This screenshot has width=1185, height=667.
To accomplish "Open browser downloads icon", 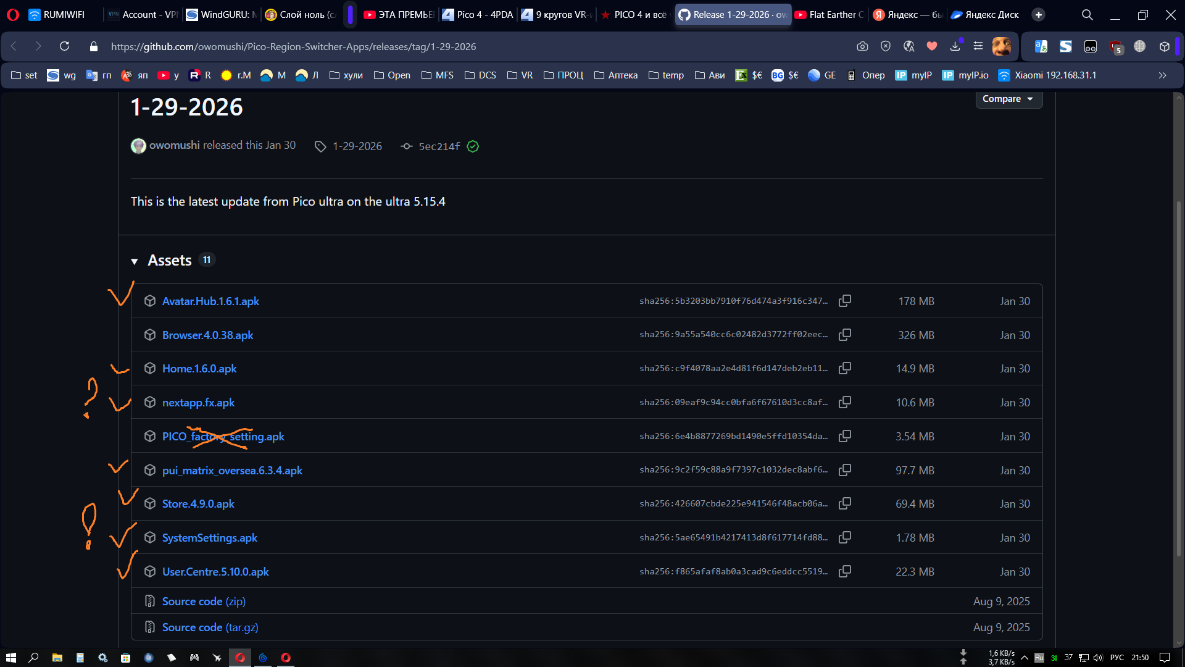I will [x=955, y=46].
